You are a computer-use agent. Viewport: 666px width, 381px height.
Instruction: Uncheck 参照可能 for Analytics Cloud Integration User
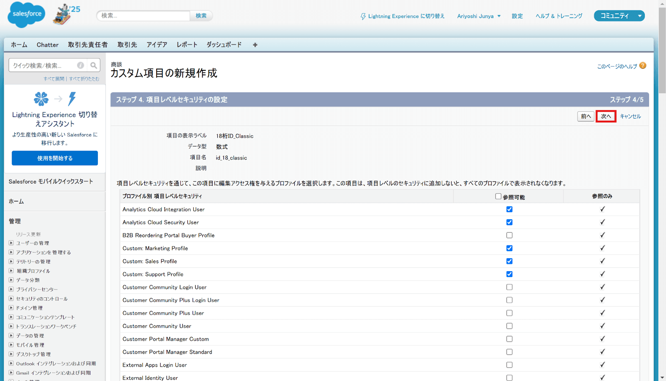[x=509, y=209]
